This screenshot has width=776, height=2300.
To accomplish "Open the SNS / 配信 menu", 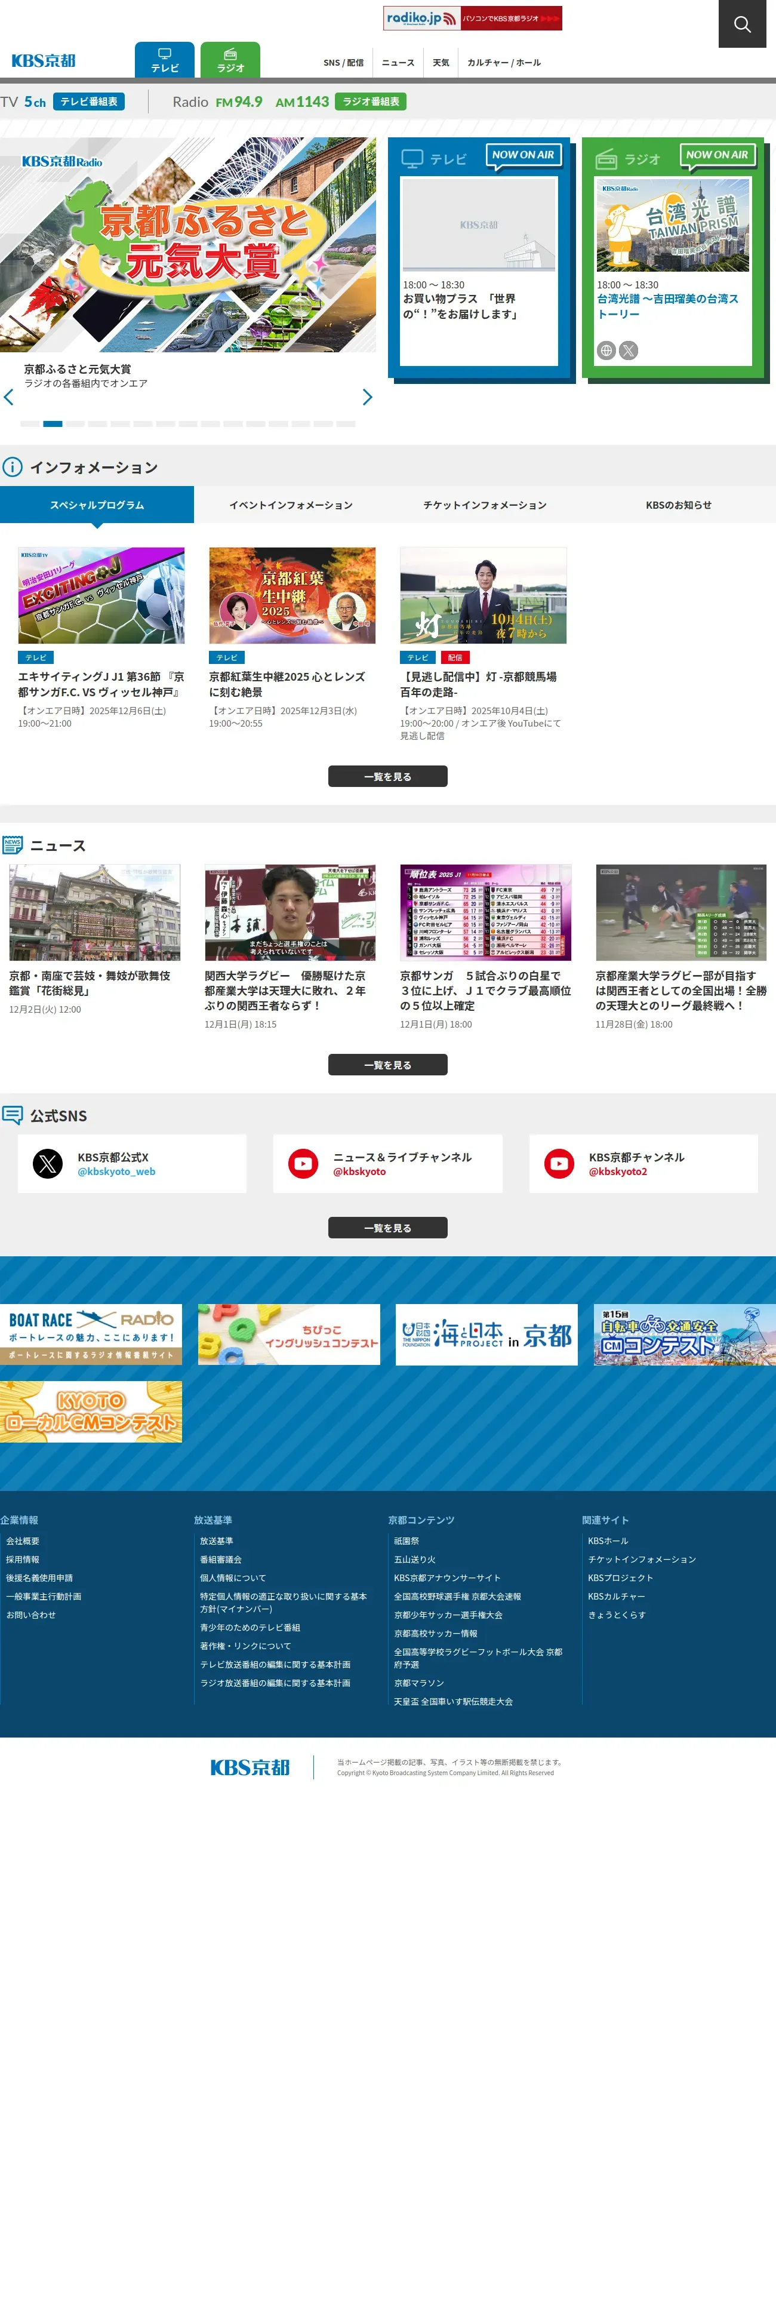I will click(x=344, y=63).
